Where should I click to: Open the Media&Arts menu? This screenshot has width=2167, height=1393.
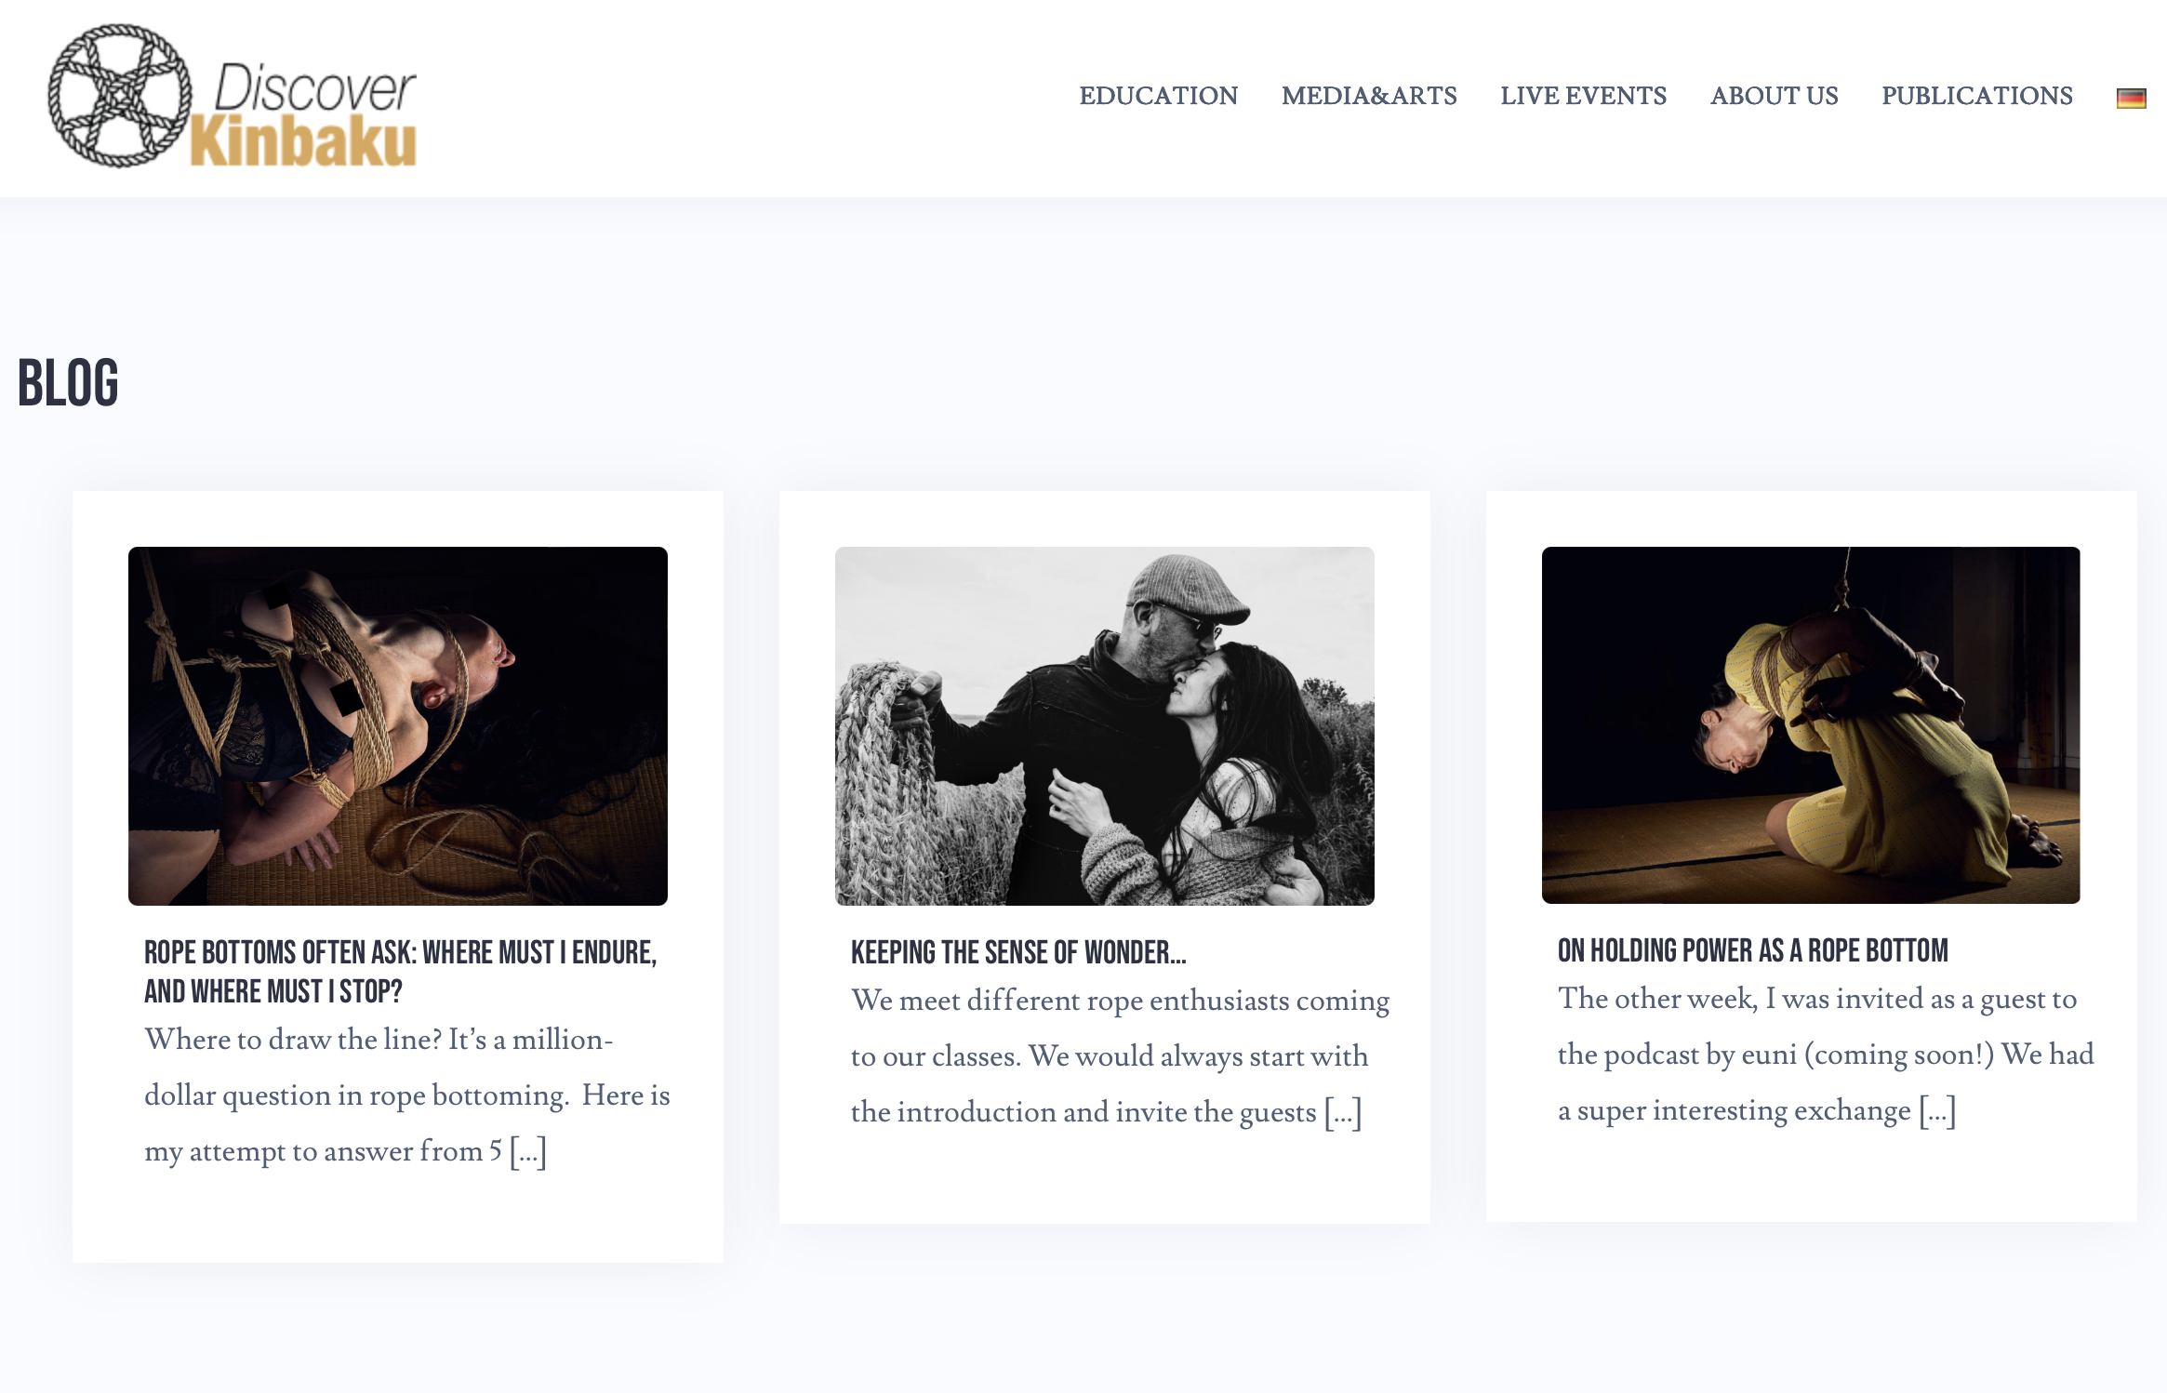[1369, 96]
